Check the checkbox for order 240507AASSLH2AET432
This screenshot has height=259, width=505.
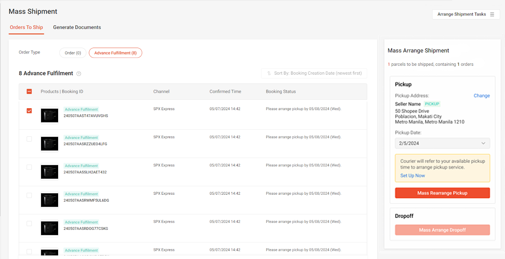pos(29,167)
